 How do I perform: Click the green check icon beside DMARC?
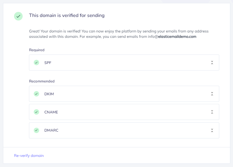[x=36, y=130]
